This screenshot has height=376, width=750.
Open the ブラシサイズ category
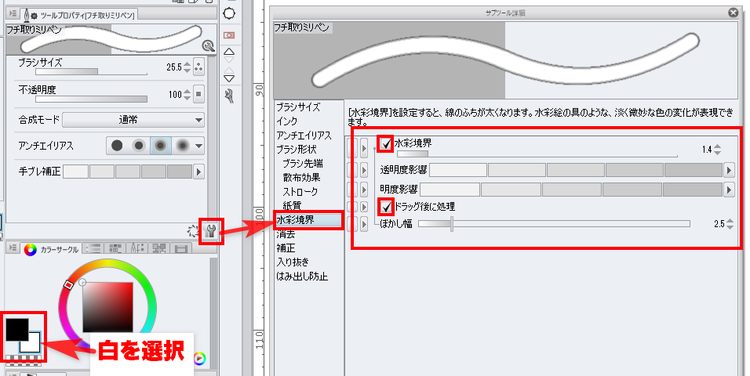point(298,107)
